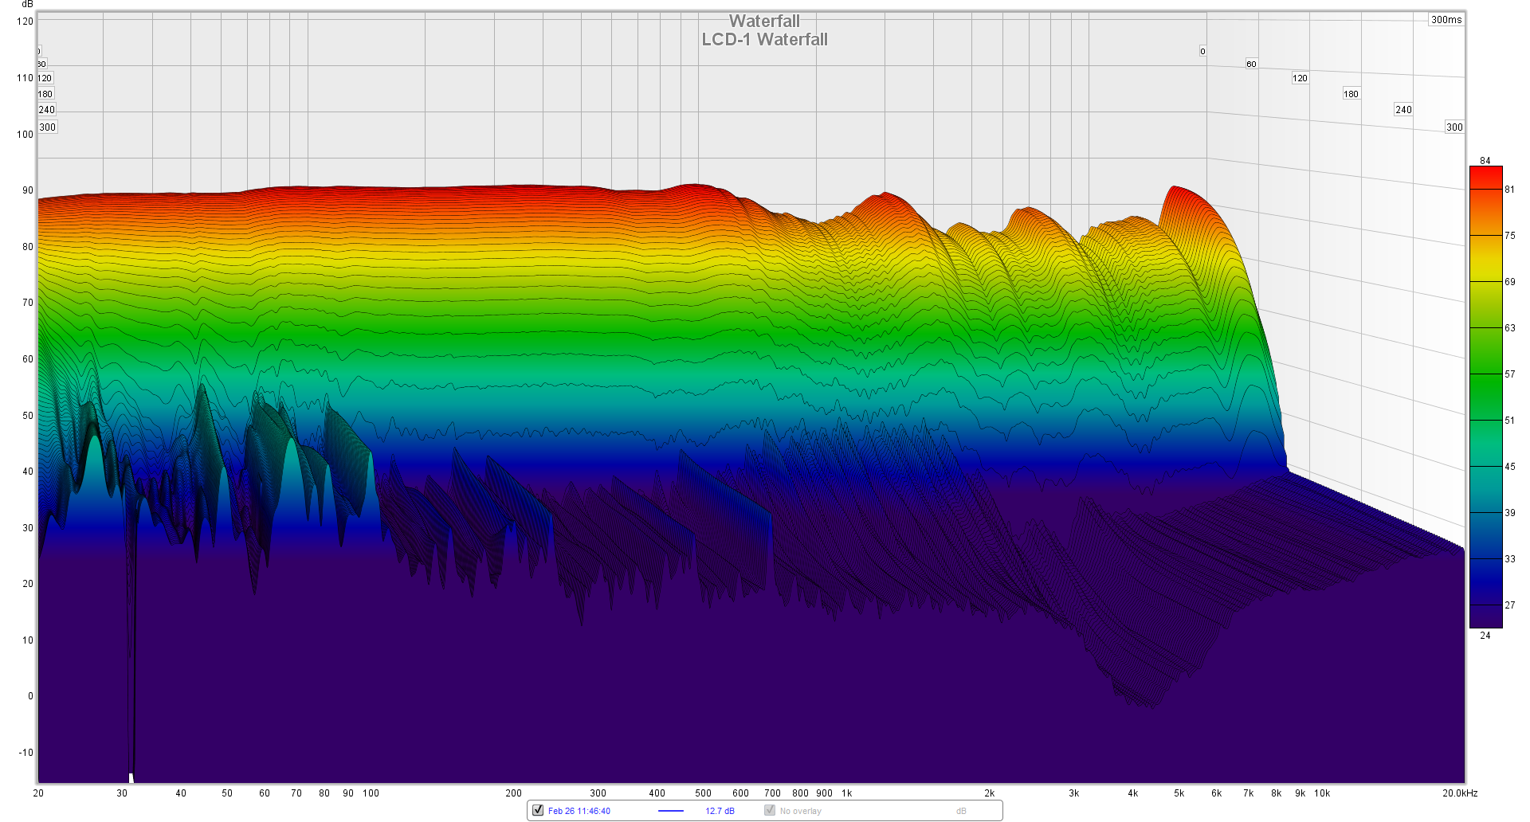Click the 120 dB label on vertical axis
The height and width of the screenshot is (822, 1530).
(x=25, y=22)
